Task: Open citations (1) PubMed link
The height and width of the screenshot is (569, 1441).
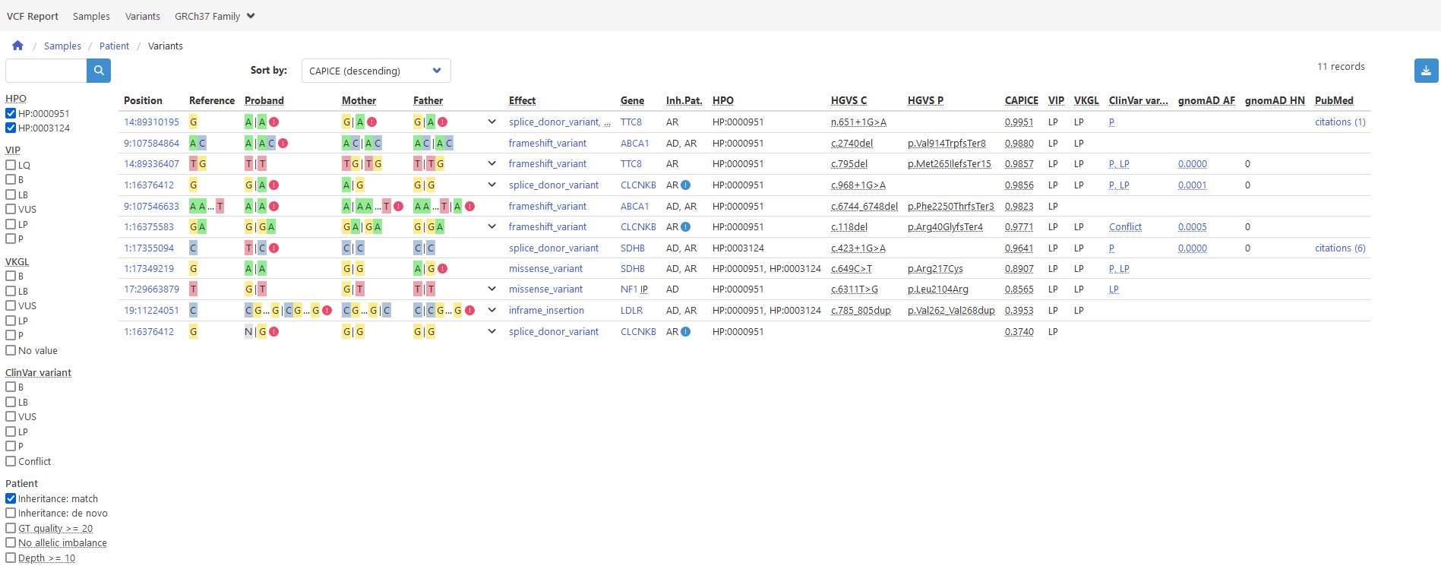Action: (x=1340, y=122)
